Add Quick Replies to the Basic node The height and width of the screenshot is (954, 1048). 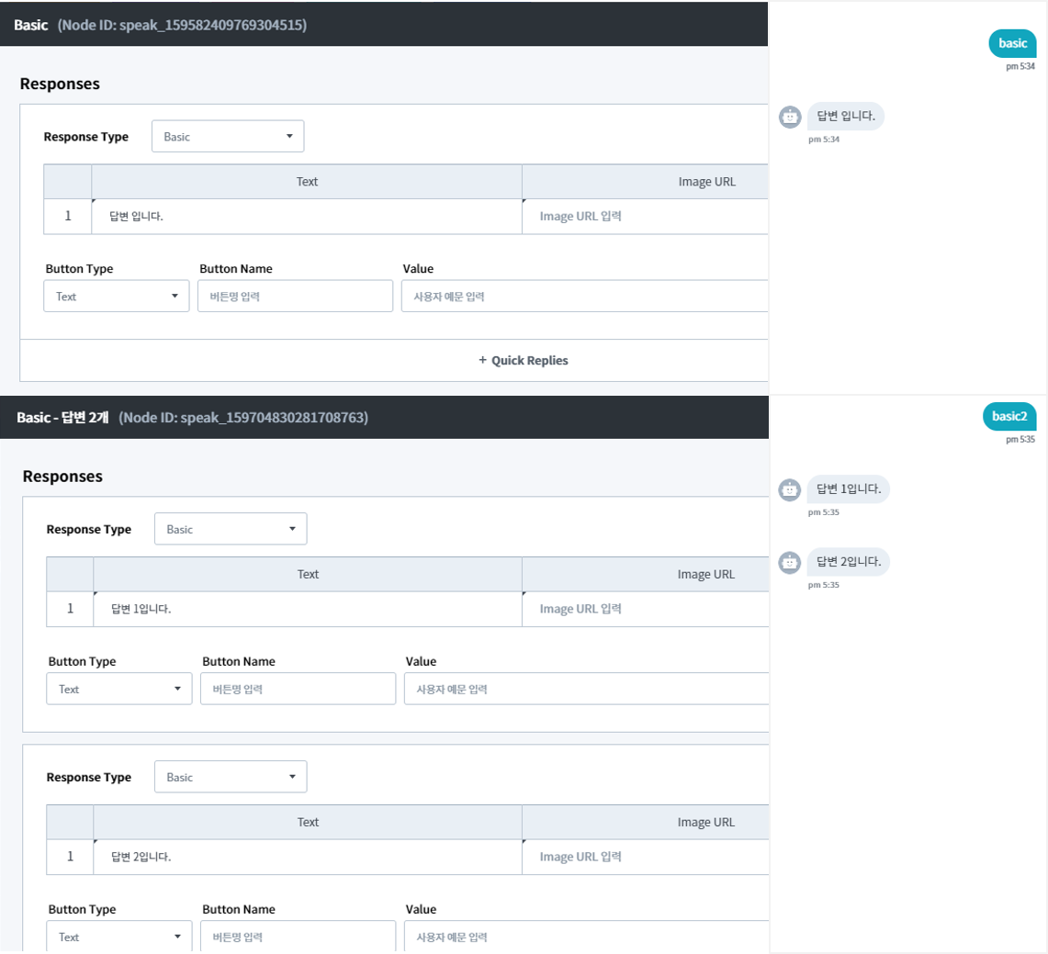(x=524, y=360)
